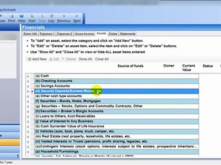Viewport: 221px width, 165px height.
Task: Click the Current Value column header
Action: pos(188,68)
